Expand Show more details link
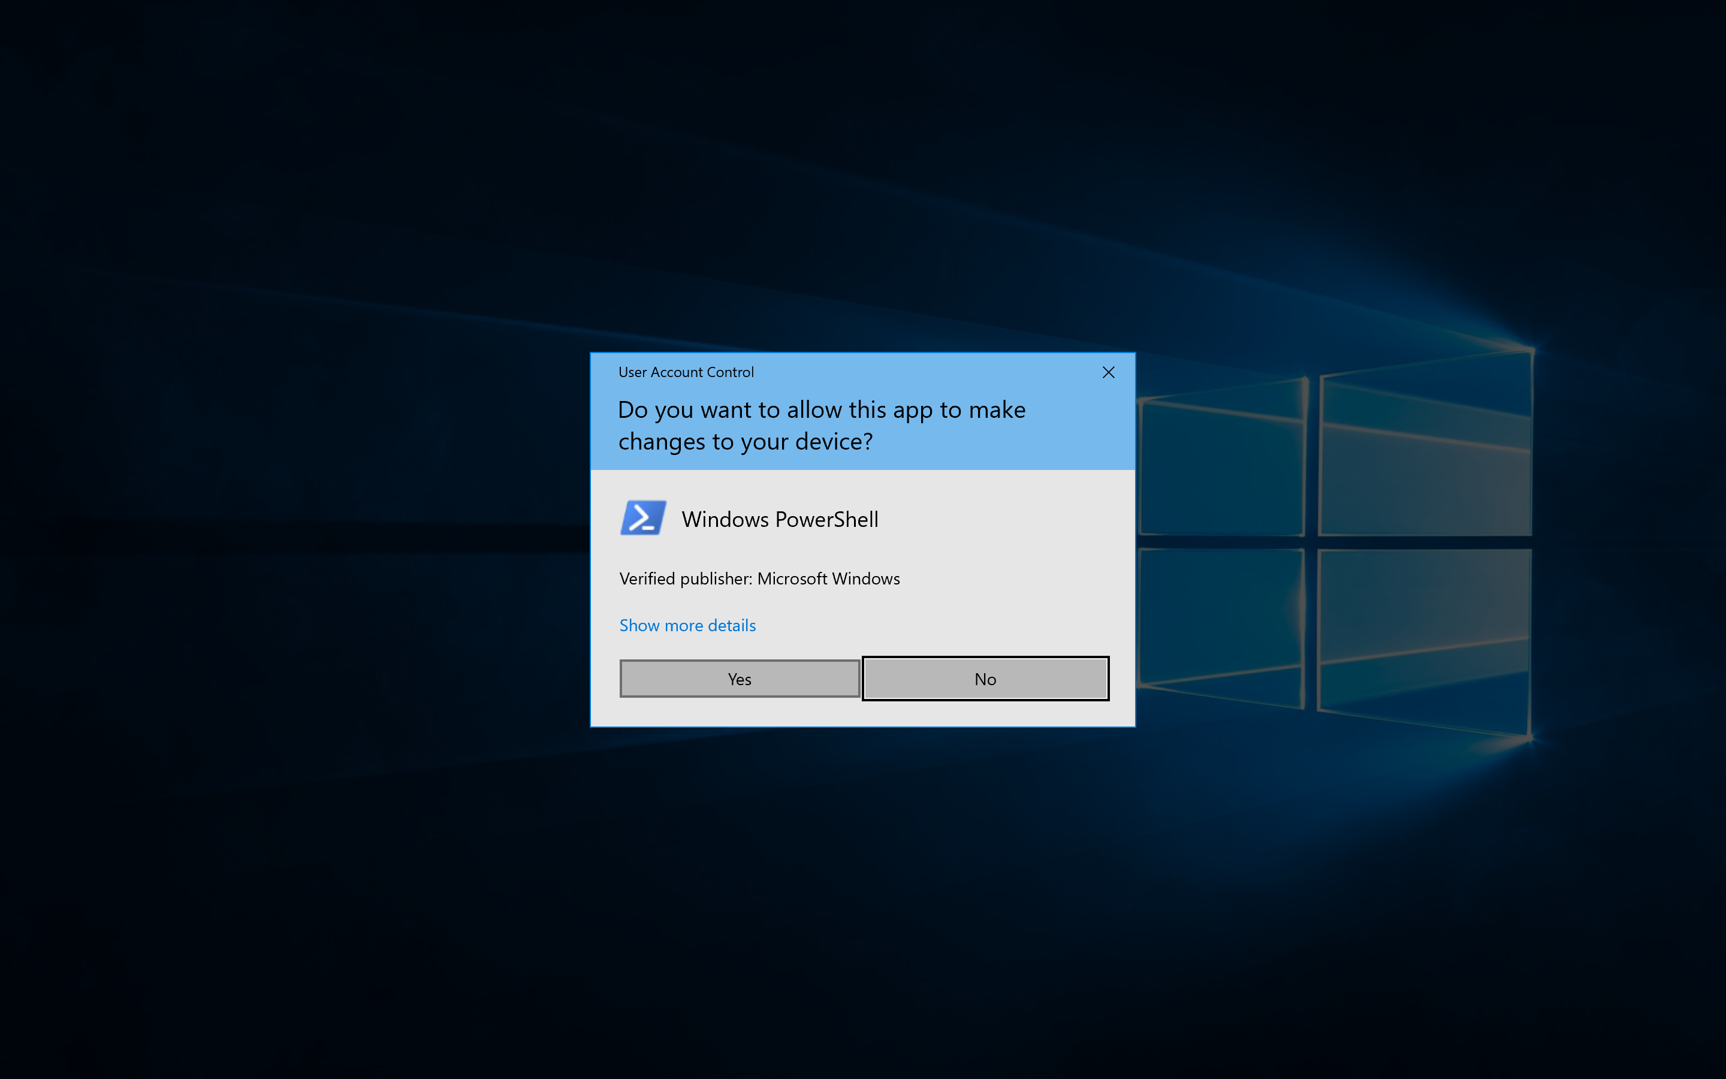 pyautogui.click(x=687, y=625)
